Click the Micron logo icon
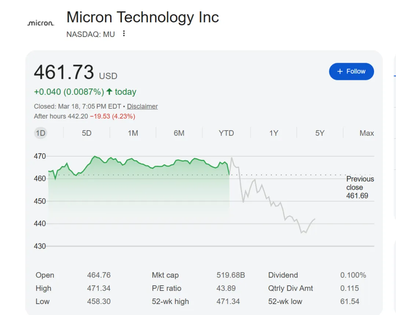The width and height of the screenshot is (396, 315). [41, 23]
